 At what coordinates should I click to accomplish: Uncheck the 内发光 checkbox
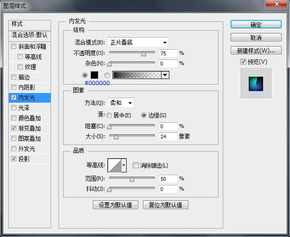13,97
